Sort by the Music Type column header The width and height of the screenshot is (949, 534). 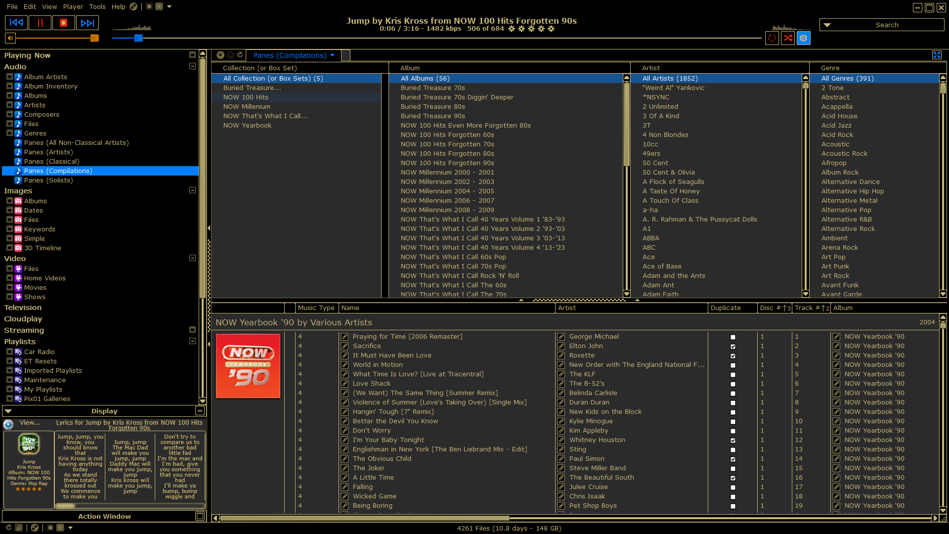[317, 308]
